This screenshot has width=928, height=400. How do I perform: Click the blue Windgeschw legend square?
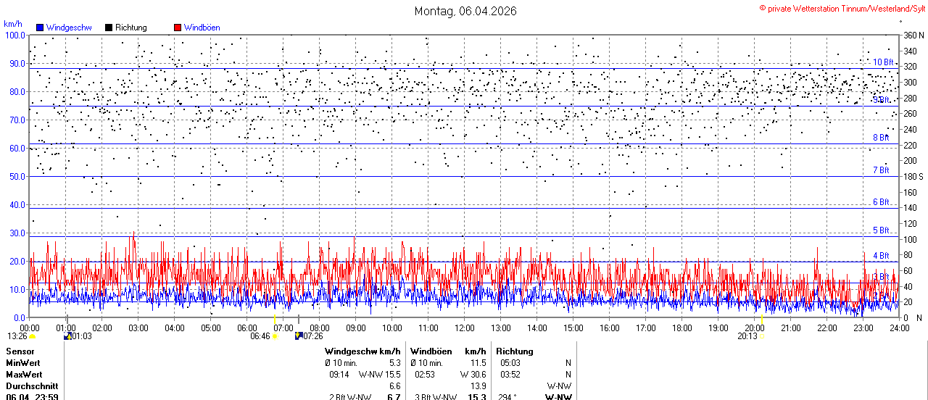point(40,28)
